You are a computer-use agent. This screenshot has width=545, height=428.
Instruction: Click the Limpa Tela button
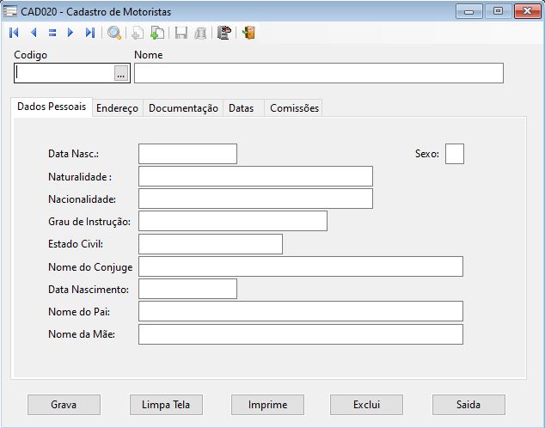(x=165, y=405)
